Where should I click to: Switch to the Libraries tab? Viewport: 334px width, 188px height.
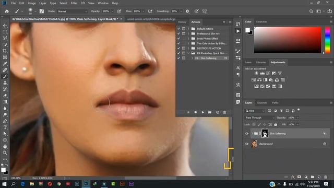click(x=261, y=63)
